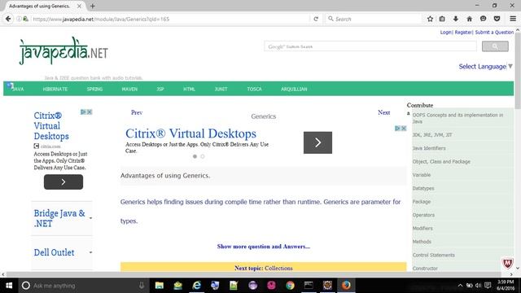Open JDK, JRE, JVM, JIT sidebar topic
The width and height of the screenshot is (521, 293).
(432, 135)
